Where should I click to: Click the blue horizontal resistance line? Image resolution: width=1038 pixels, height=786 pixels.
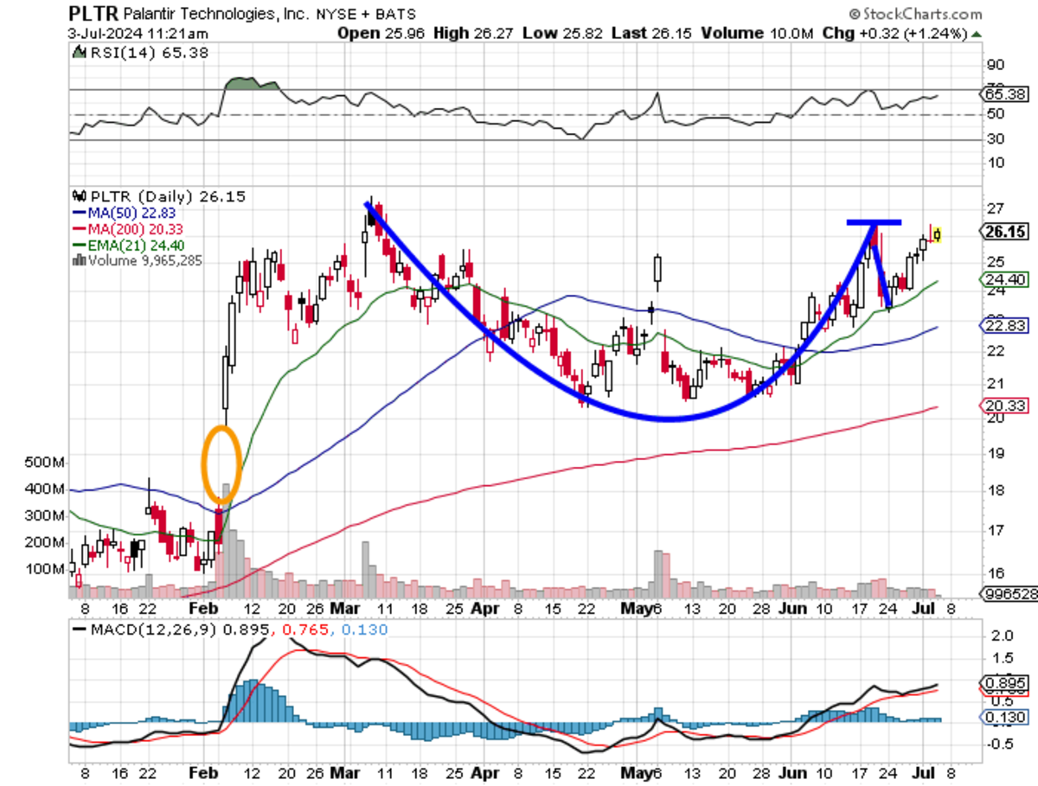tap(874, 222)
